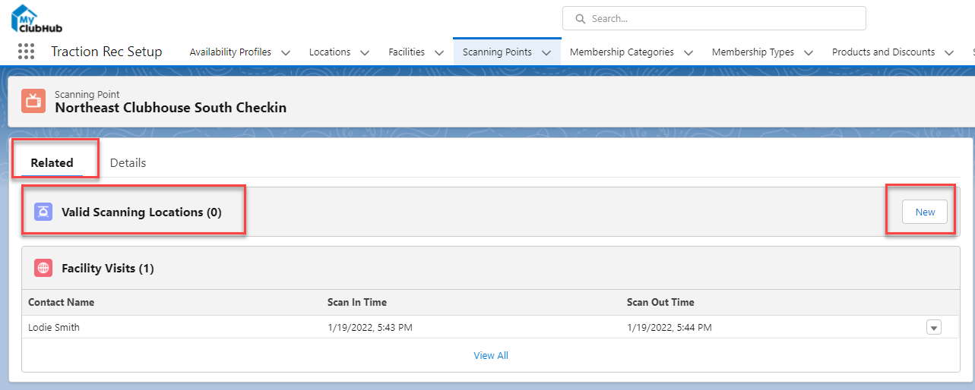Click the Facility Visits globe icon
The width and height of the screenshot is (975, 390).
[x=43, y=268]
